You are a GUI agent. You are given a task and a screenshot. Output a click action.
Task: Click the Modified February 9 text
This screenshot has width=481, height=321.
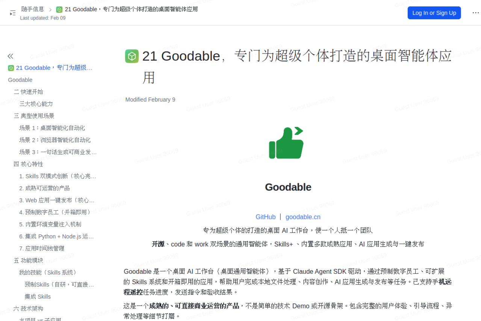pyautogui.click(x=150, y=100)
